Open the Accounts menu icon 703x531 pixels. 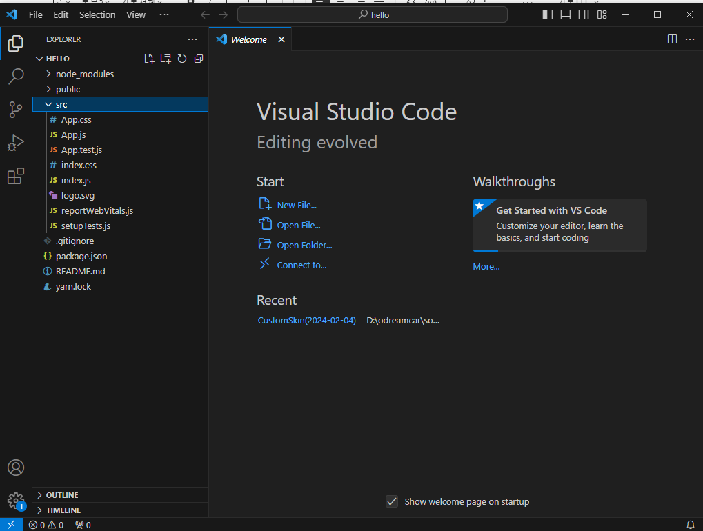16,468
